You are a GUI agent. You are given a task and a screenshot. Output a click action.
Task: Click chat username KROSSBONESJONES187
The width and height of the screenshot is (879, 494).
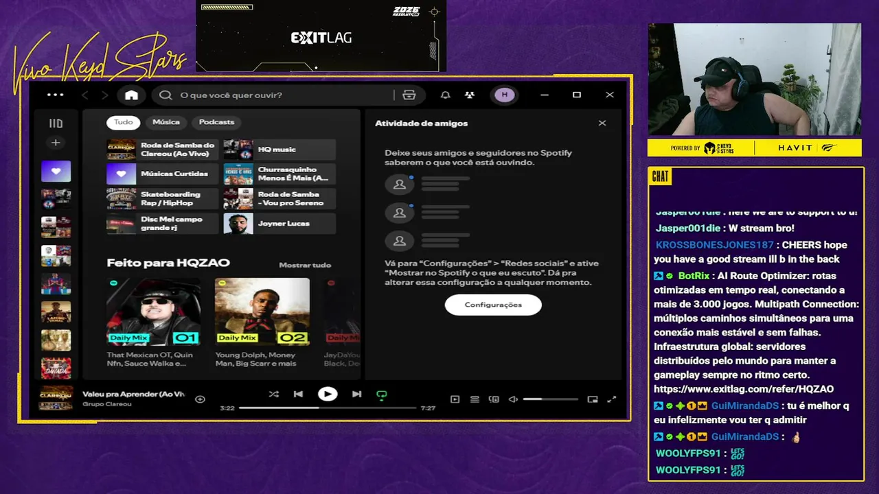pyautogui.click(x=714, y=245)
